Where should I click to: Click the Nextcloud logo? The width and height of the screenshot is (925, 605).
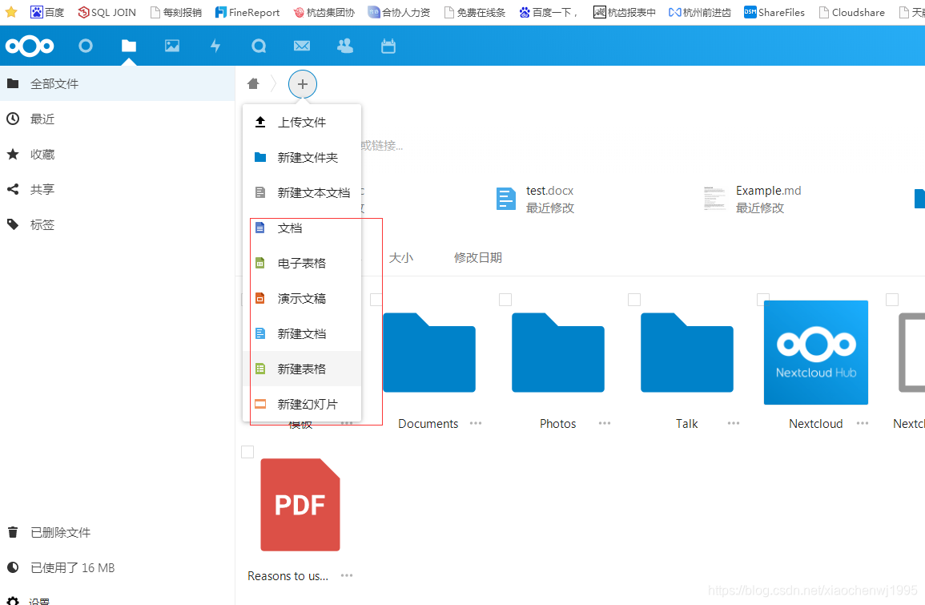click(30, 46)
